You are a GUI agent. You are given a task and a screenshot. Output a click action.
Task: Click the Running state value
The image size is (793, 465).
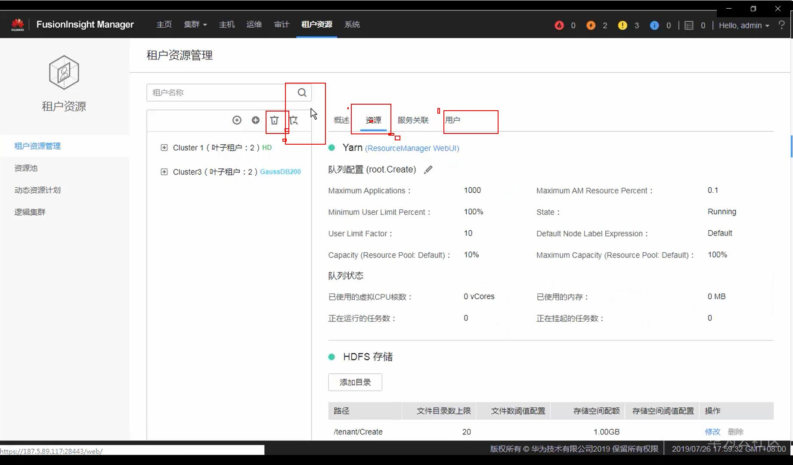point(722,212)
